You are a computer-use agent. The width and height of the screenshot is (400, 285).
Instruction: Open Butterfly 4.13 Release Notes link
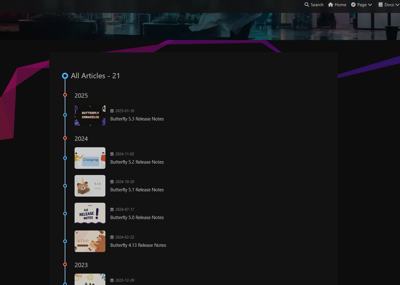click(138, 245)
